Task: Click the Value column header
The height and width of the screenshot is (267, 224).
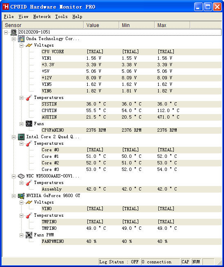Action: (x=101, y=25)
